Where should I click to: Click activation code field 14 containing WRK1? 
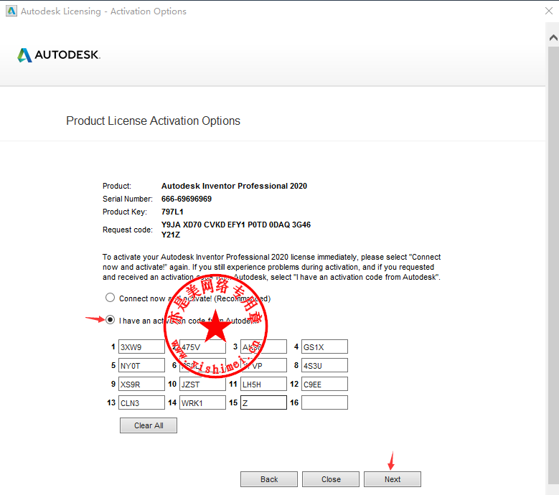click(x=202, y=402)
